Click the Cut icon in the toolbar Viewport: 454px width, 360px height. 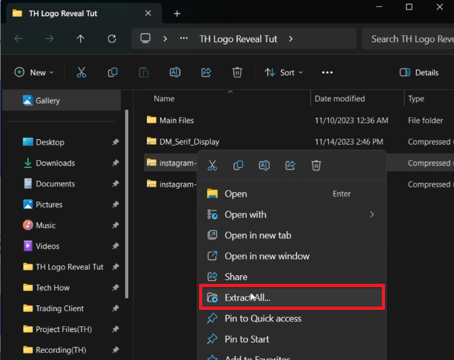pos(81,72)
